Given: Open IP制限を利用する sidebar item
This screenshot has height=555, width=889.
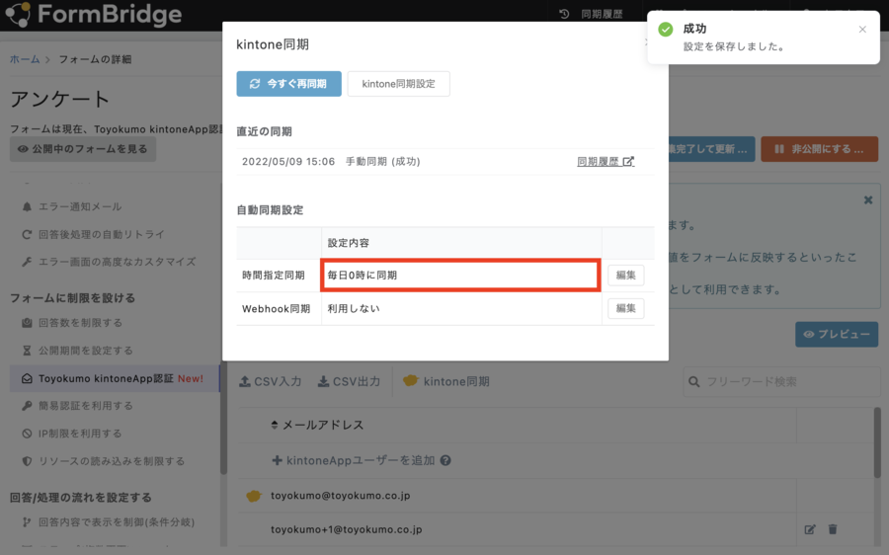Looking at the screenshot, I should point(80,434).
